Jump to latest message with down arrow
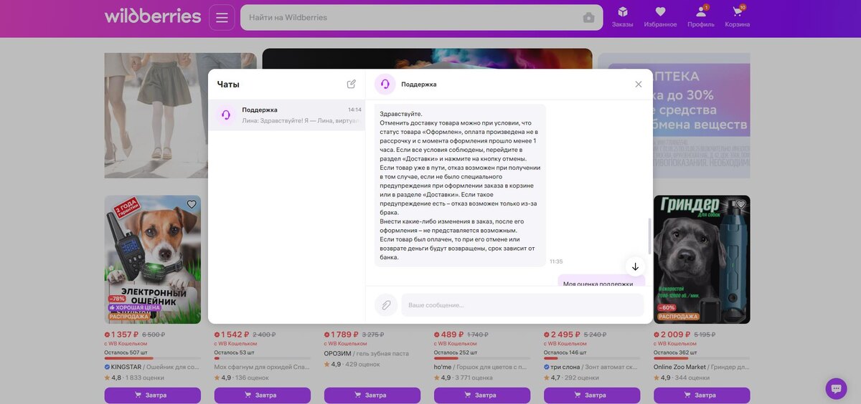 [635, 266]
